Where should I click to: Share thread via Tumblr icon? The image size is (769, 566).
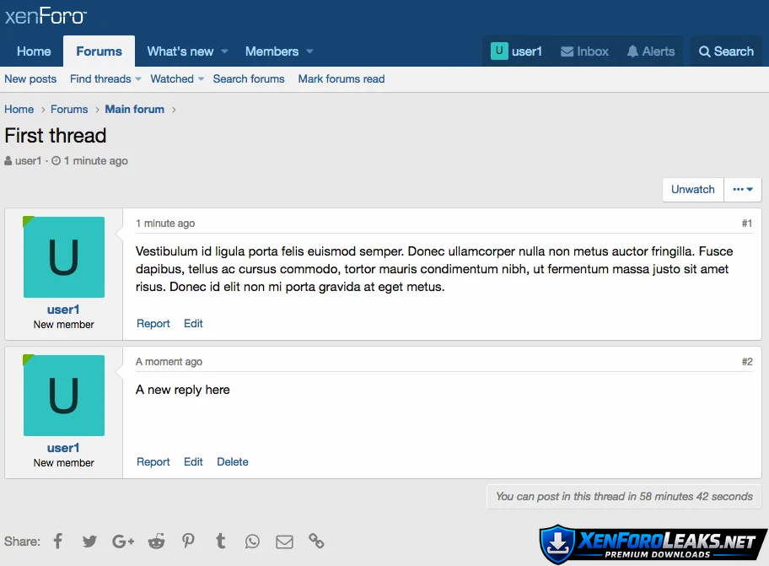pyautogui.click(x=220, y=542)
